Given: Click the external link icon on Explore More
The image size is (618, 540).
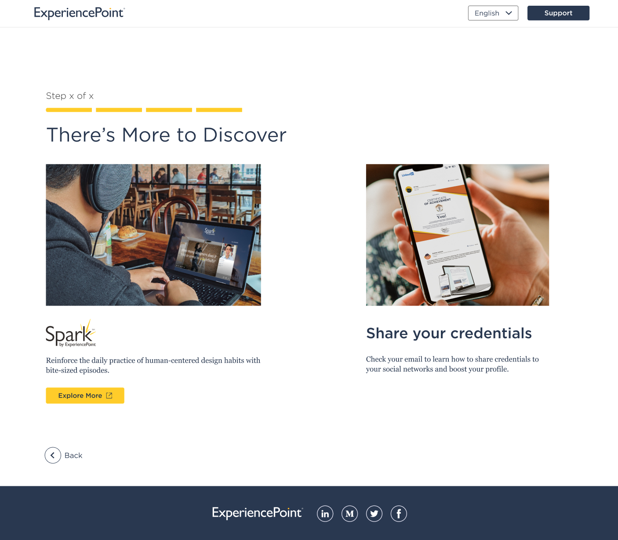Looking at the screenshot, I should [109, 396].
